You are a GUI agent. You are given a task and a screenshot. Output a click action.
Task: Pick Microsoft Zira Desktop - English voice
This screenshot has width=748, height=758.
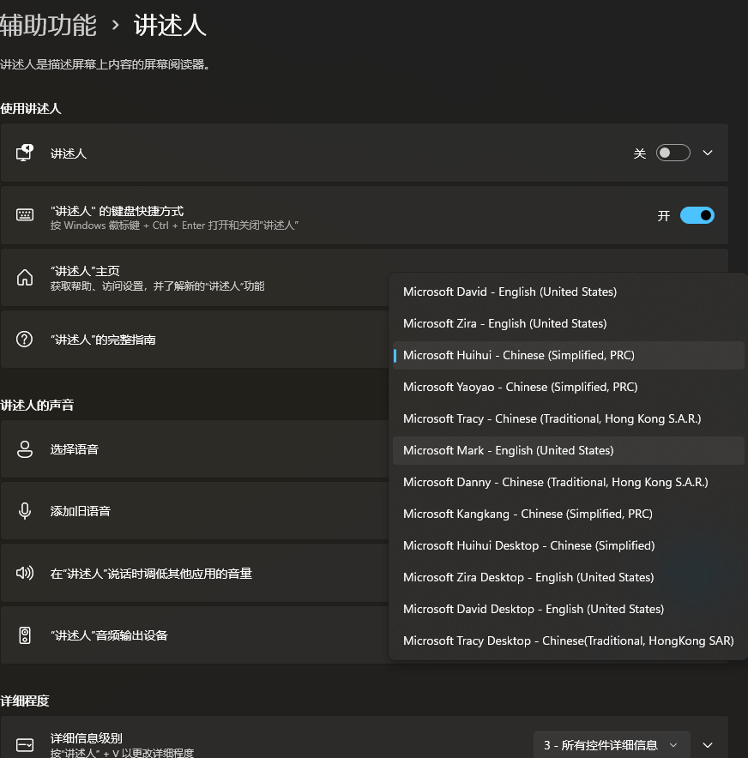(x=568, y=578)
